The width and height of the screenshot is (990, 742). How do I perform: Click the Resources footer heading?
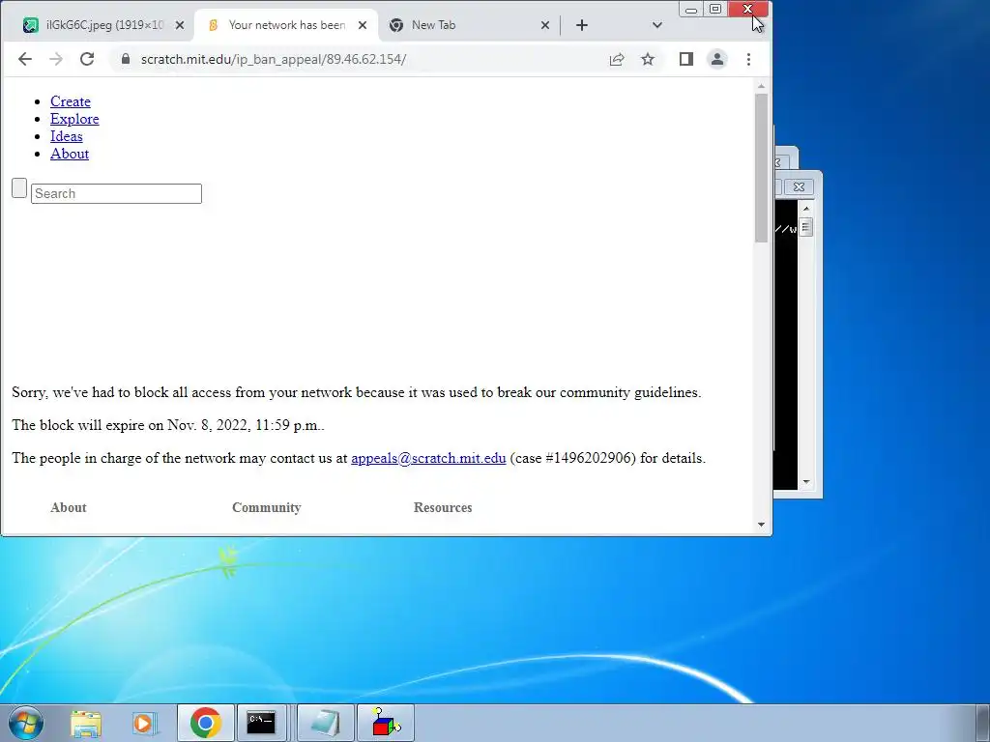point(443,507)
